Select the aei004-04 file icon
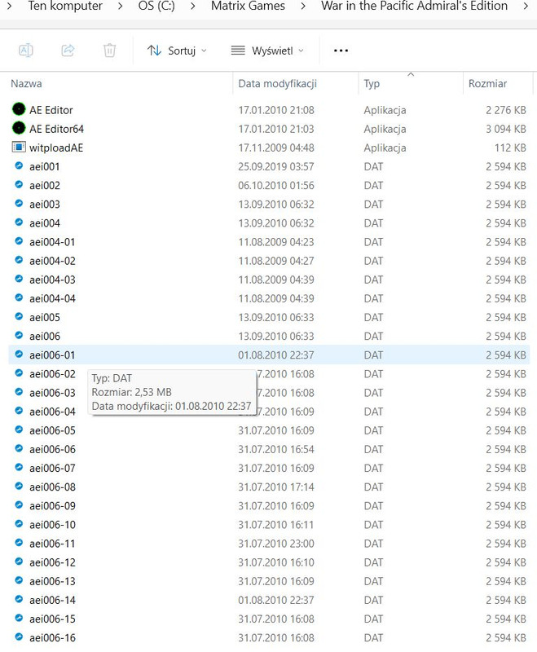The height and width of the screenshot is (652, 537). pyautogui.click(x=19, y=297)
